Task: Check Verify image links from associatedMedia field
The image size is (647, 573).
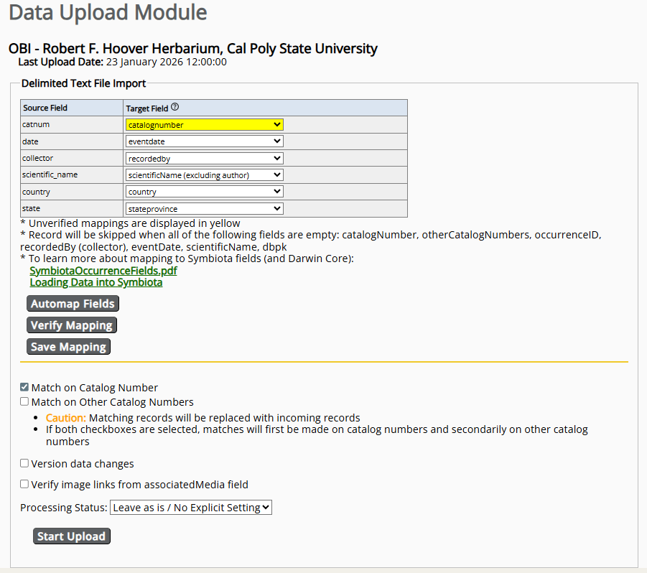Action: [24, 484]
